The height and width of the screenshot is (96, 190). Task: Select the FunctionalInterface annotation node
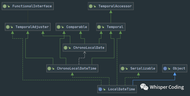28,6
